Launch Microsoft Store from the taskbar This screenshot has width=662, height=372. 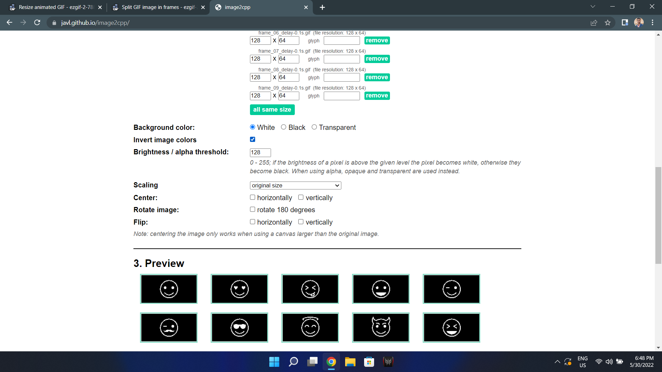369,362
